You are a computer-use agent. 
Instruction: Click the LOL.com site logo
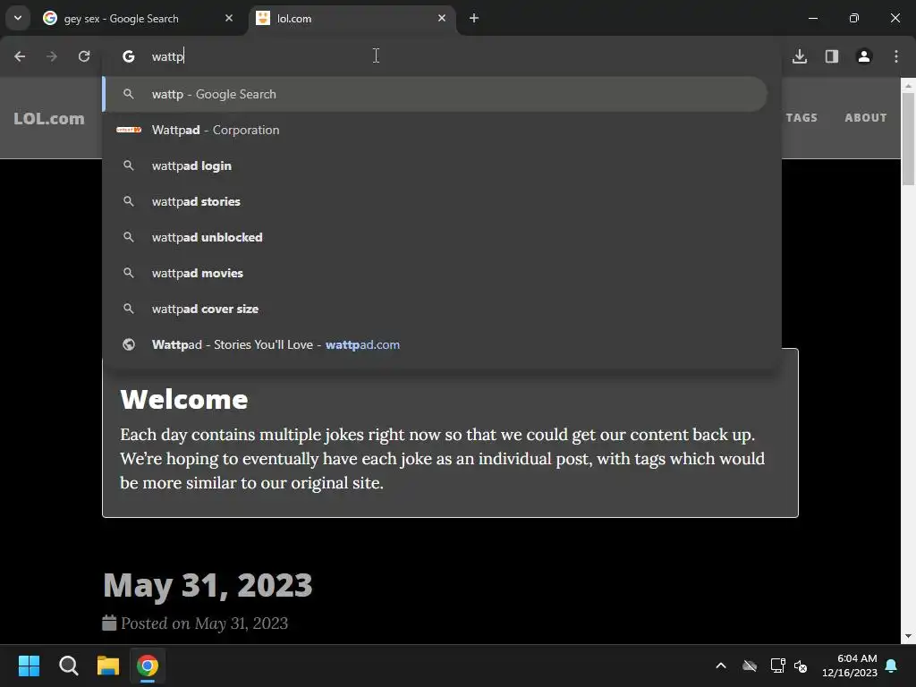(x=49, y=119)
